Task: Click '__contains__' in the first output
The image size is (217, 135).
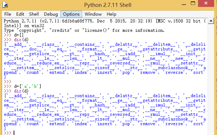Action: (x=84, y=45)
